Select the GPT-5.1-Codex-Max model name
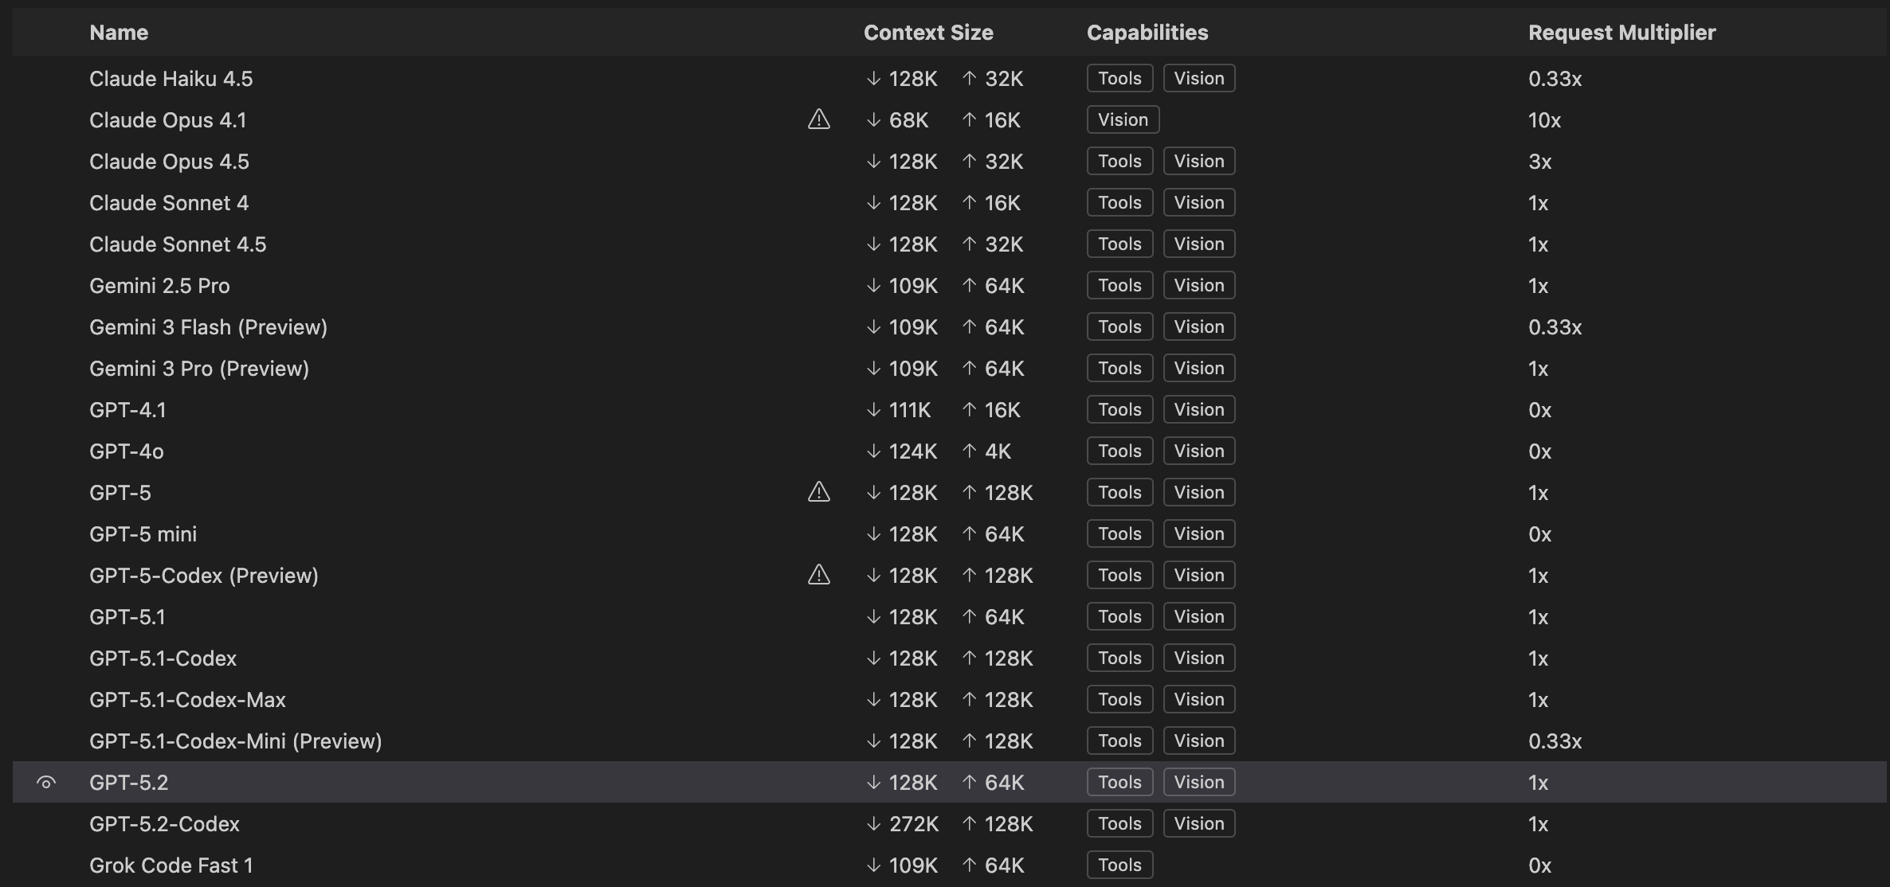 coord(187,700)
